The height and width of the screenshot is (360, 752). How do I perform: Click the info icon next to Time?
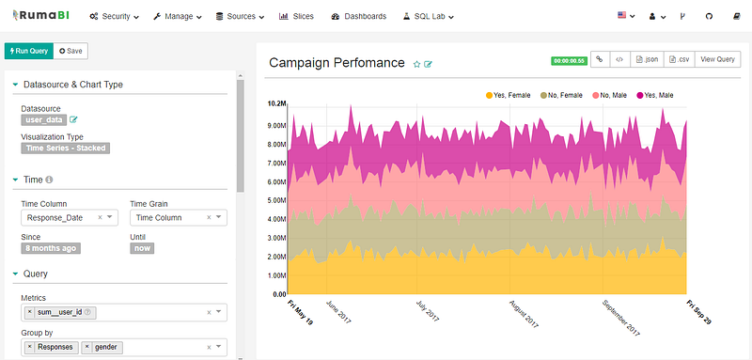click(49, 180)
